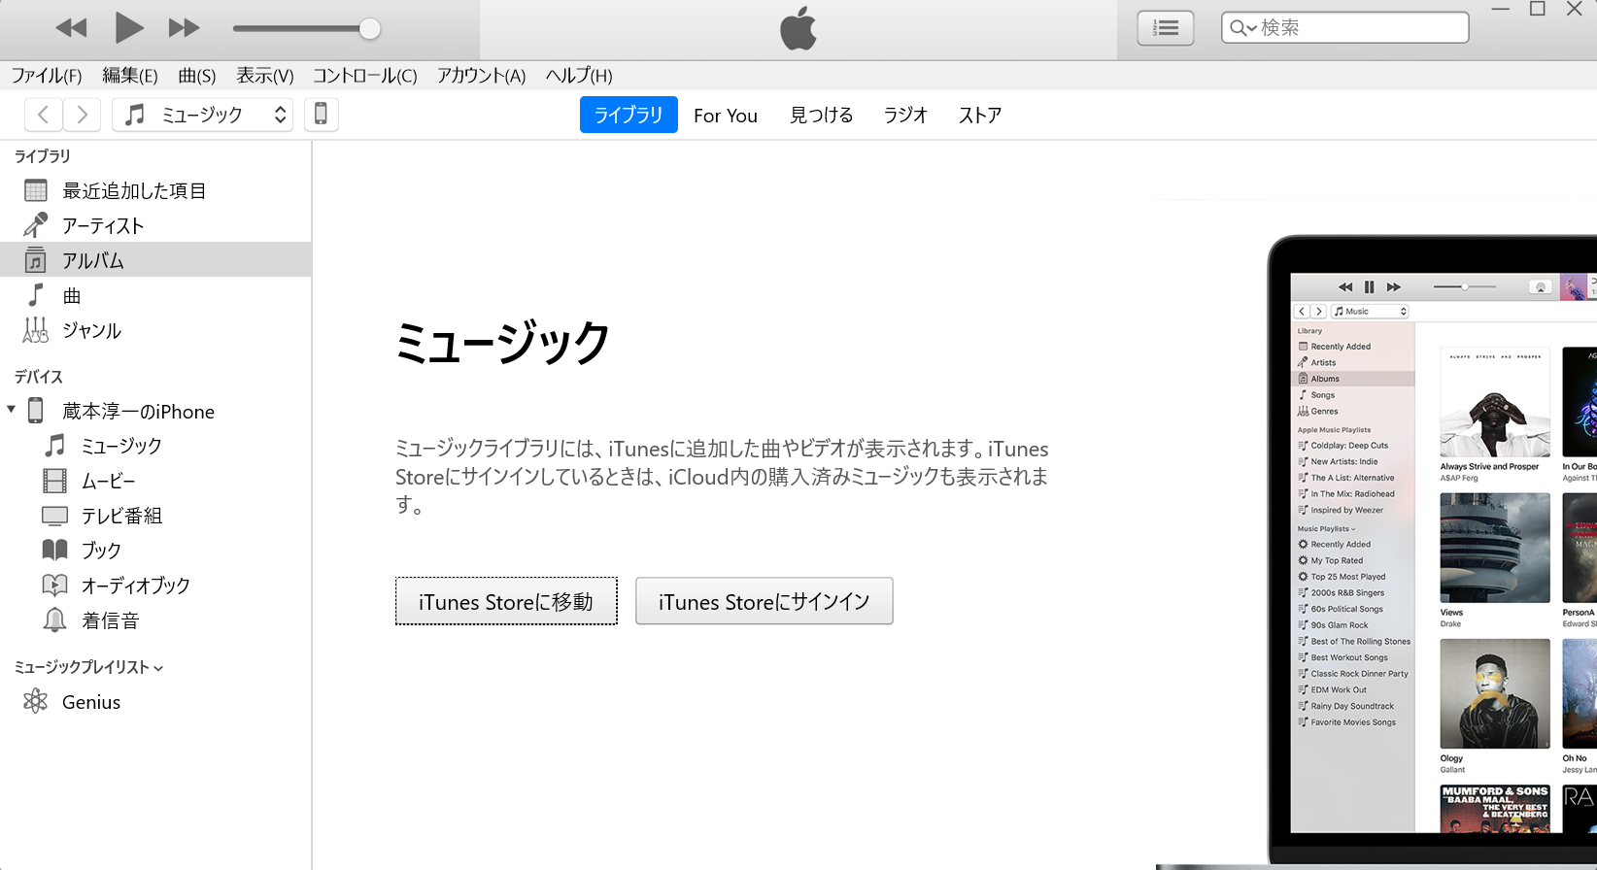This screenshot has width=1597, height=870.
Task: Go forward with the right arrow
Action: [83, 115]
